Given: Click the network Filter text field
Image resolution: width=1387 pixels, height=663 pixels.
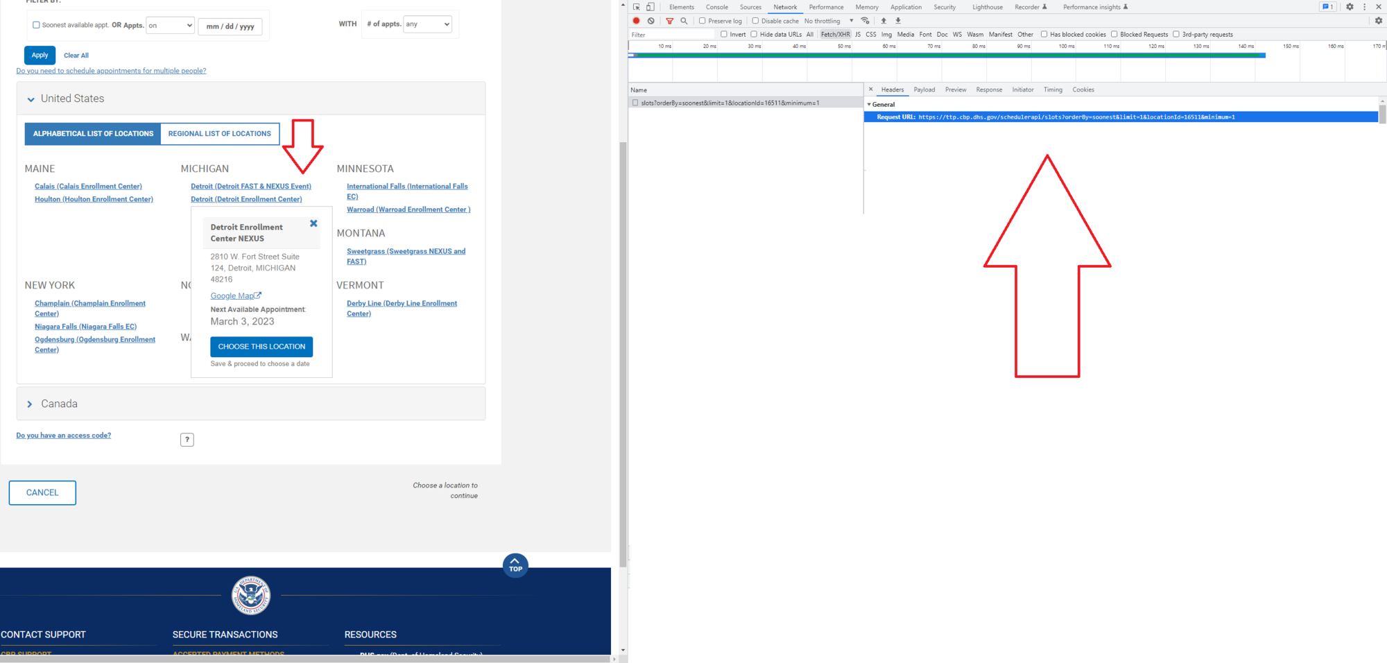Looking at the screenshot, I should click(x=671, y=35).
